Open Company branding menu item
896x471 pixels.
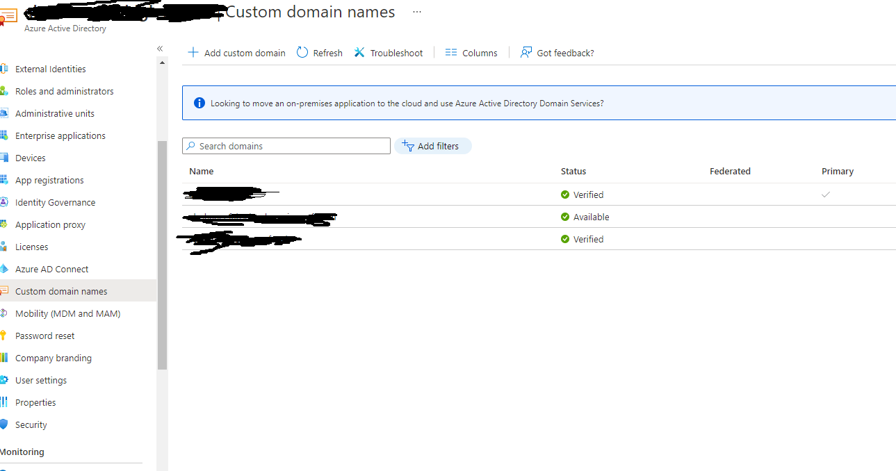pyautogui.click(x=54, y=358)
